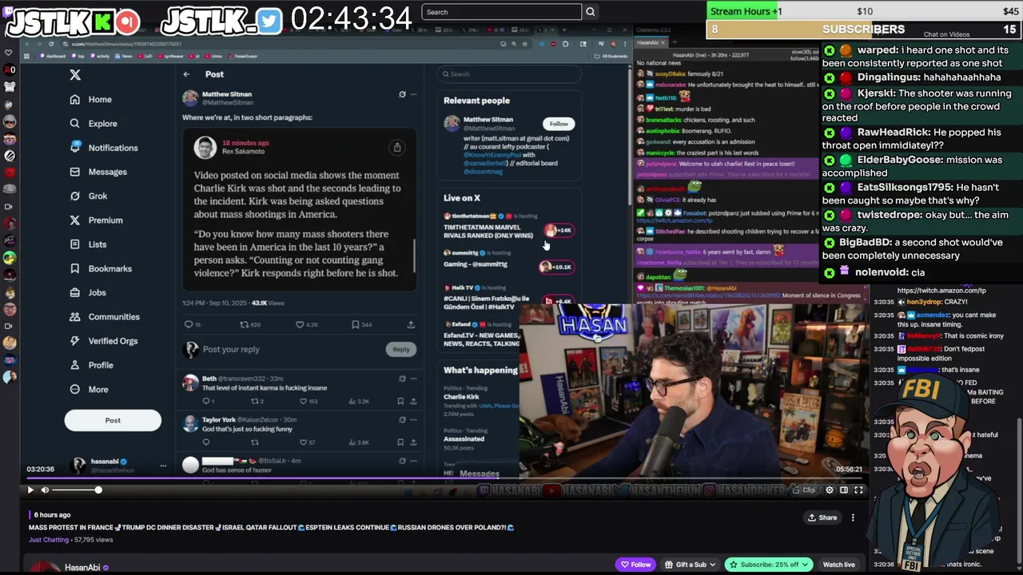Open the three-dot menu beside Share
This screenshot has height=575, width=1023.
coord(853,517)
